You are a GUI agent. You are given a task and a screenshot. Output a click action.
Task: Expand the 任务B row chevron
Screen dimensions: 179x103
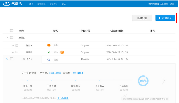(x=13, y=52)
